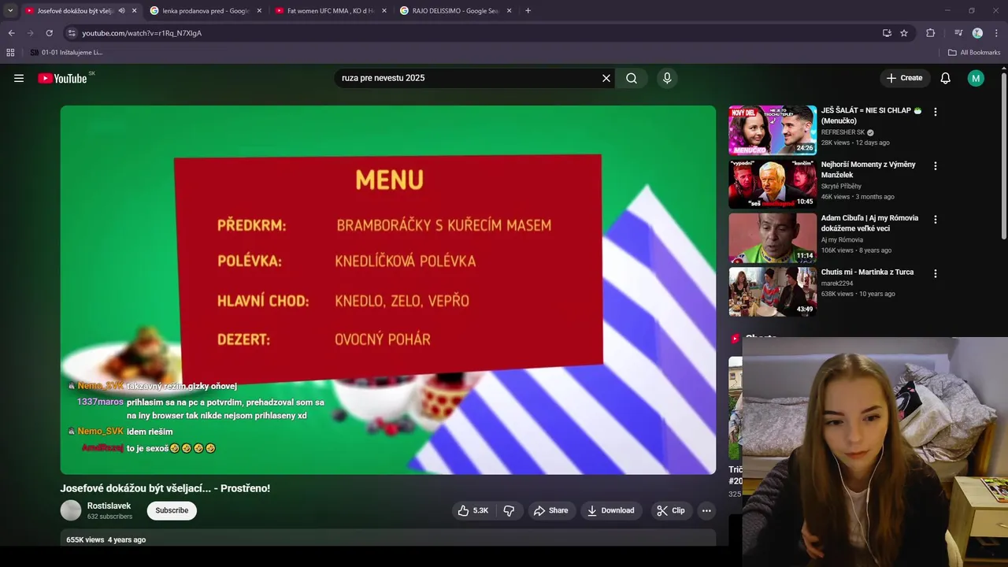Open JEŠ ŠALÁT video thumbnail

[773, 130]
